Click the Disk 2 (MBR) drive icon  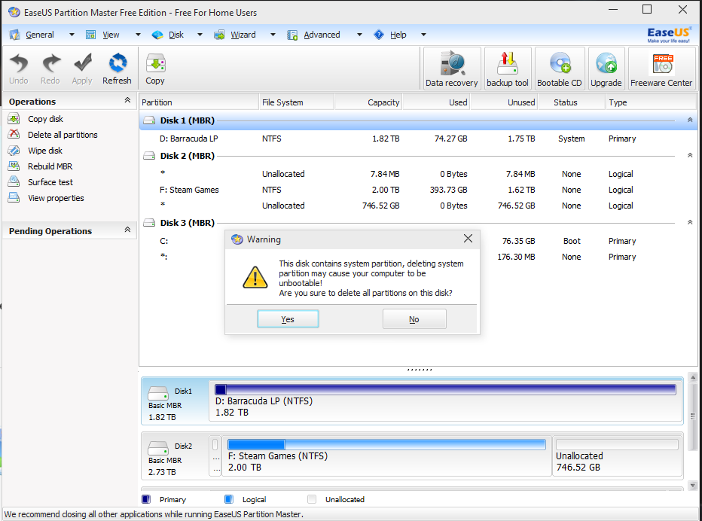pos(149,156)
